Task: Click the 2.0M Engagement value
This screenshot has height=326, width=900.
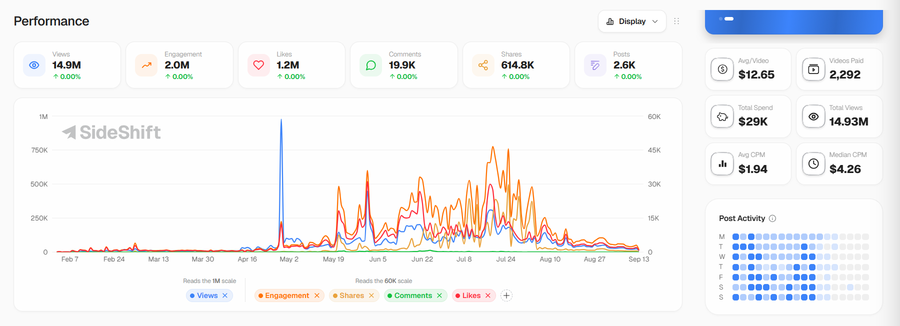Action: tap(177, 65)
